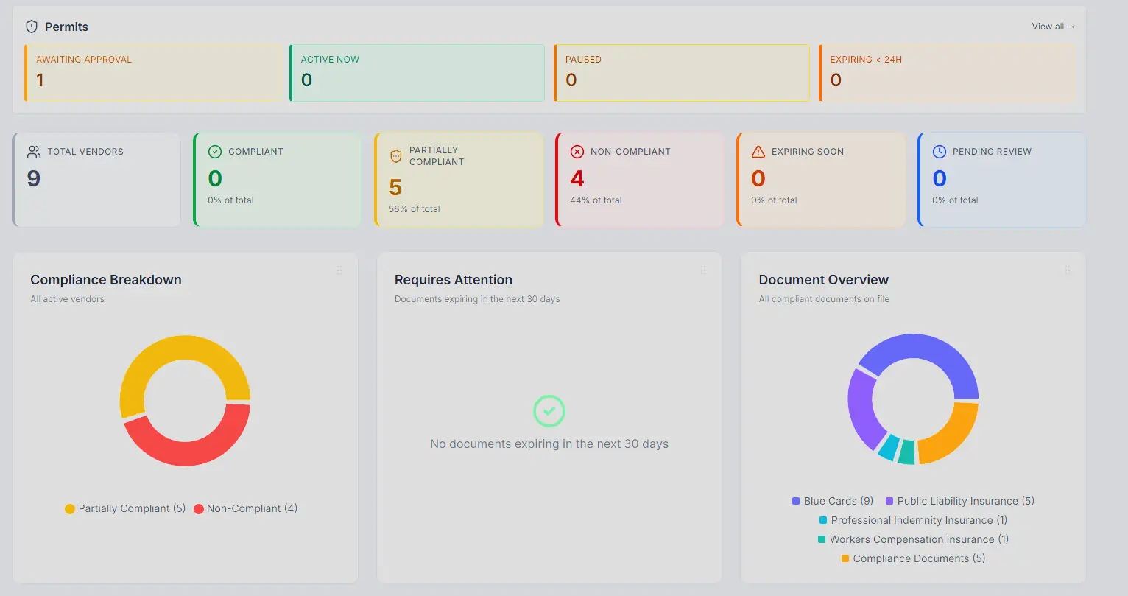This screenshot has height=596, width=1128.
Task: Click the Requires Attention heading
Action: pos(454,280)
